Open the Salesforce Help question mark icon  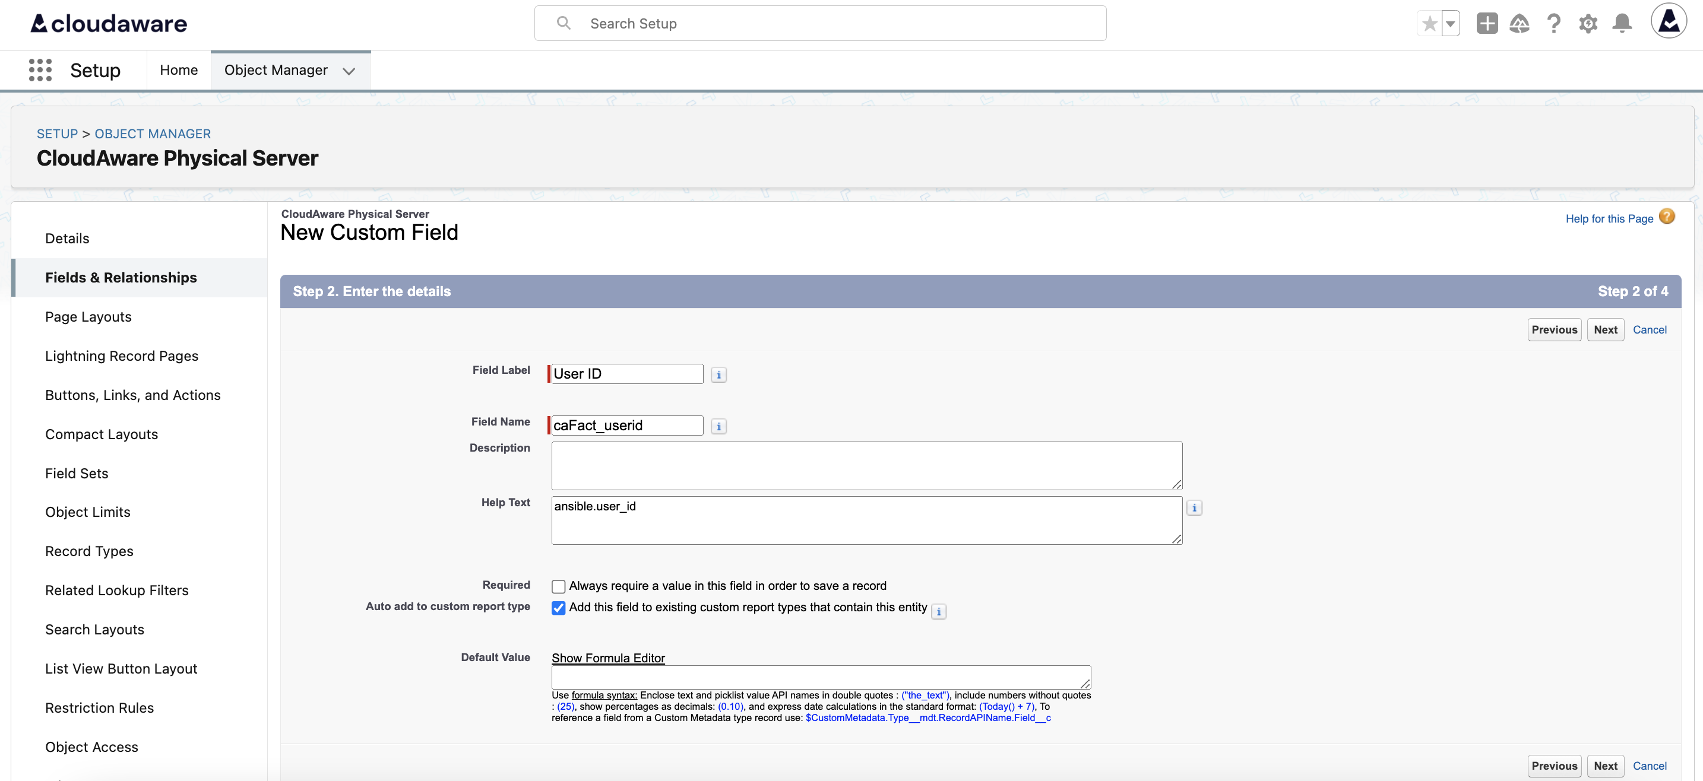1554,23
